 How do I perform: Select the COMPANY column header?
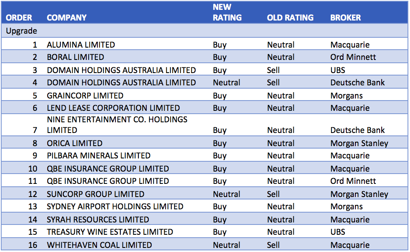coord(67,18)
